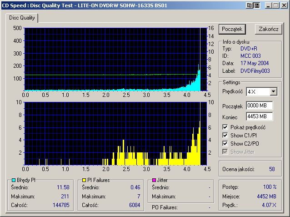Click the yellow PI Failures color swatch
The image size is (290, 217).
point(84,180)
